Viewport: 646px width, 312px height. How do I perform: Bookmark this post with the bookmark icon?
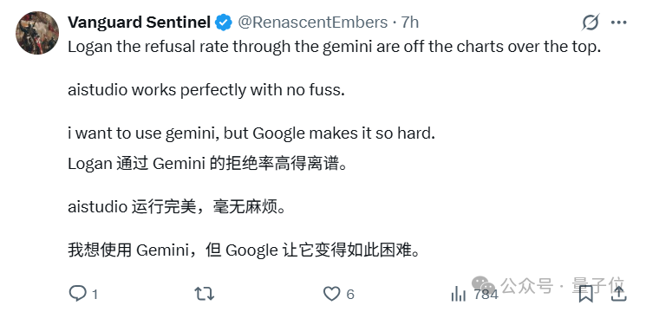pos(586,294)
